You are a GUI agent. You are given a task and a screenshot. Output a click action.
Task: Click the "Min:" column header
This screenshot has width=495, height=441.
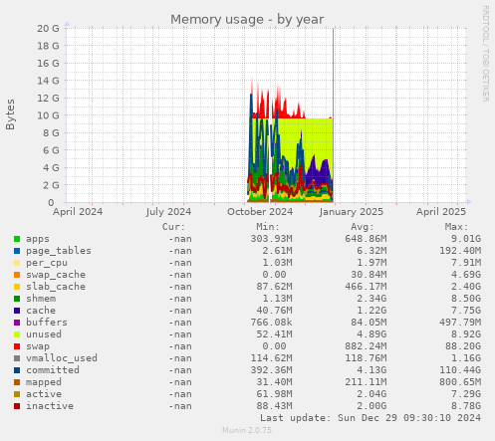pyautogui.click(x=268, y=227)
